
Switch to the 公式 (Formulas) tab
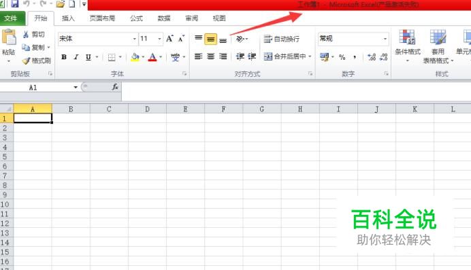(136, 18)
